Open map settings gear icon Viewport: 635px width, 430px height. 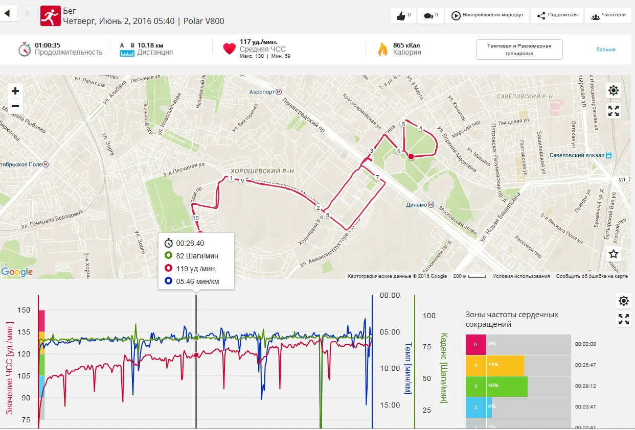point(614,91)
